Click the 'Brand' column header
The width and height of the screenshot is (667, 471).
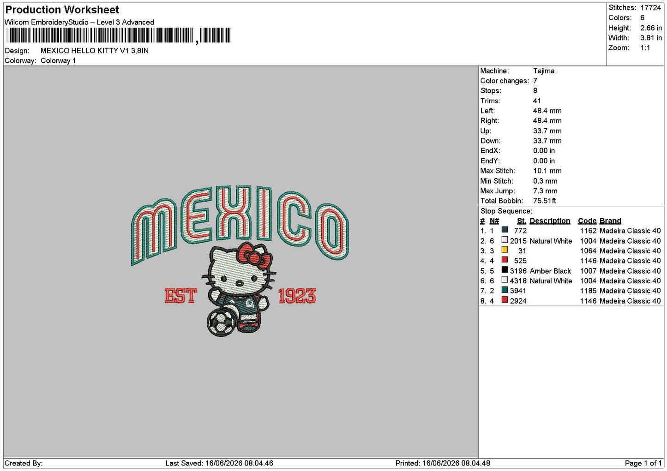coord(610,221)
